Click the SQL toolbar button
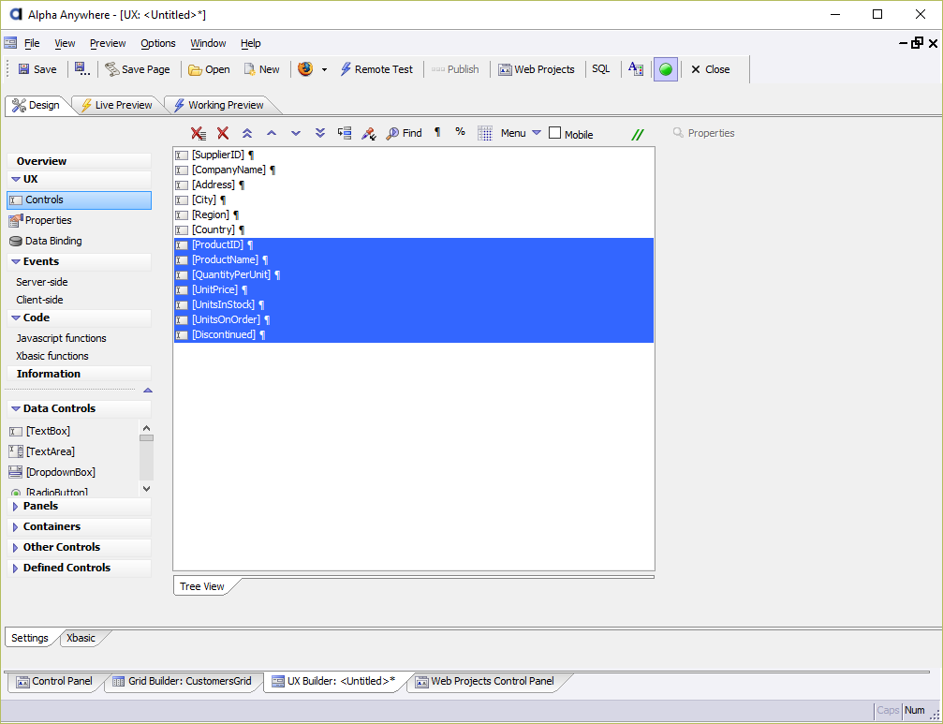Viewport: 943px width, 724px height. click(601, 69)
